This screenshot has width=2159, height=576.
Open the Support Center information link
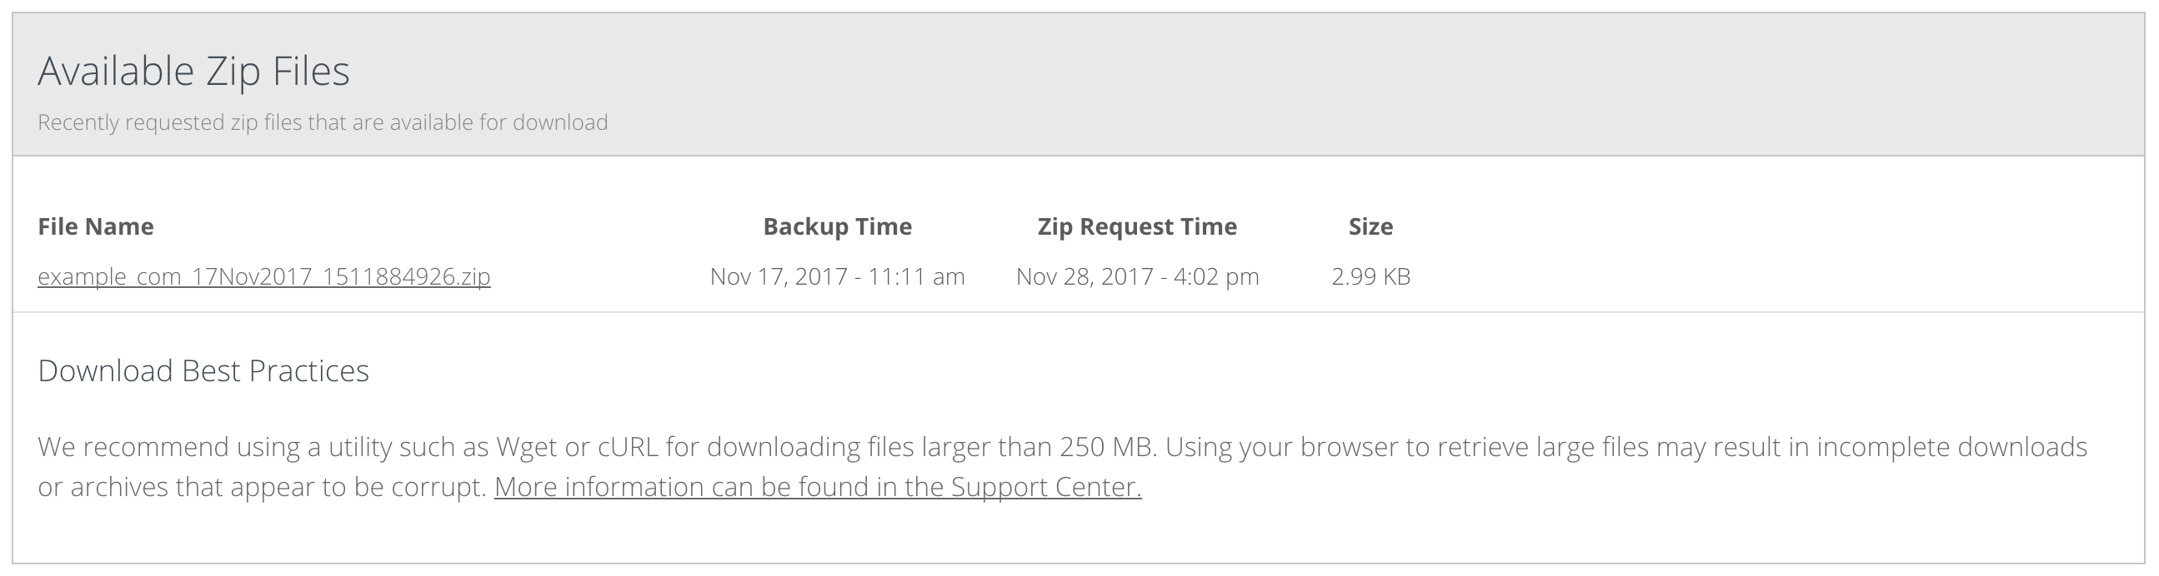[x=817, y=486]
